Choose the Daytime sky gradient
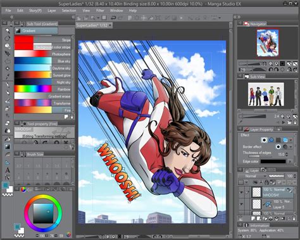Screen dimensions: 300x240 [42, 68]
